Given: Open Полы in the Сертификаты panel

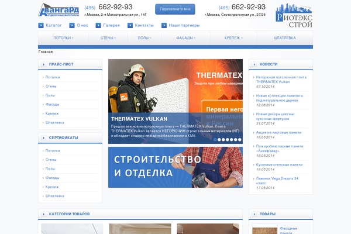Looking at the screenshot, I should pos(50,169).
